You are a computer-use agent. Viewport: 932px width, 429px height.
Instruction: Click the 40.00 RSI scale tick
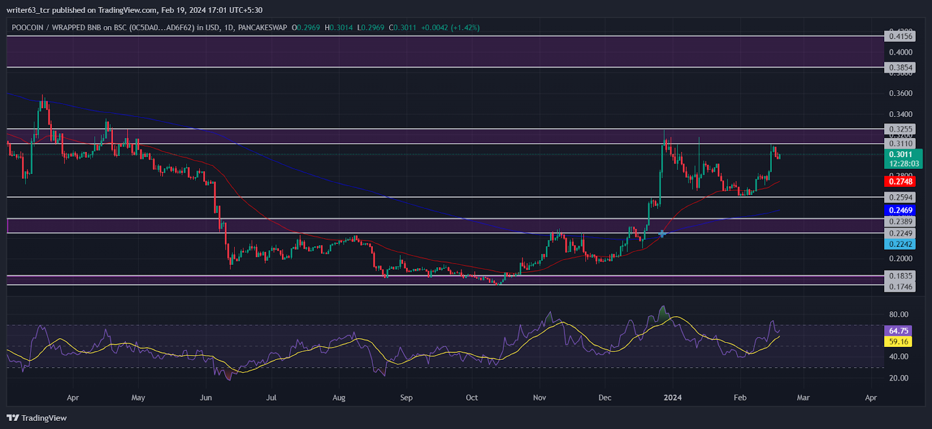pos(898,357)
